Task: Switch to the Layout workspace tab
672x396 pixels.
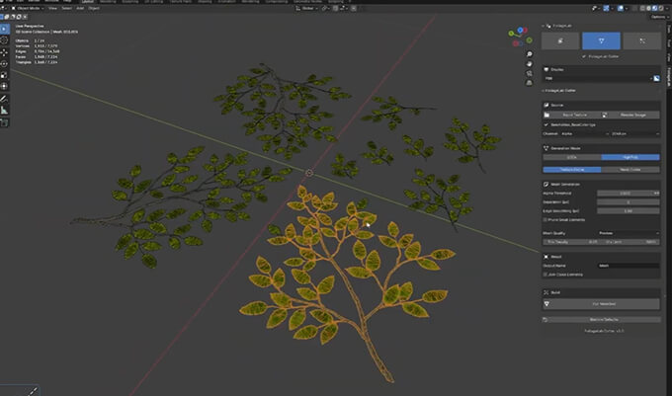Action: pyautogui.click(x=88, y=2)
